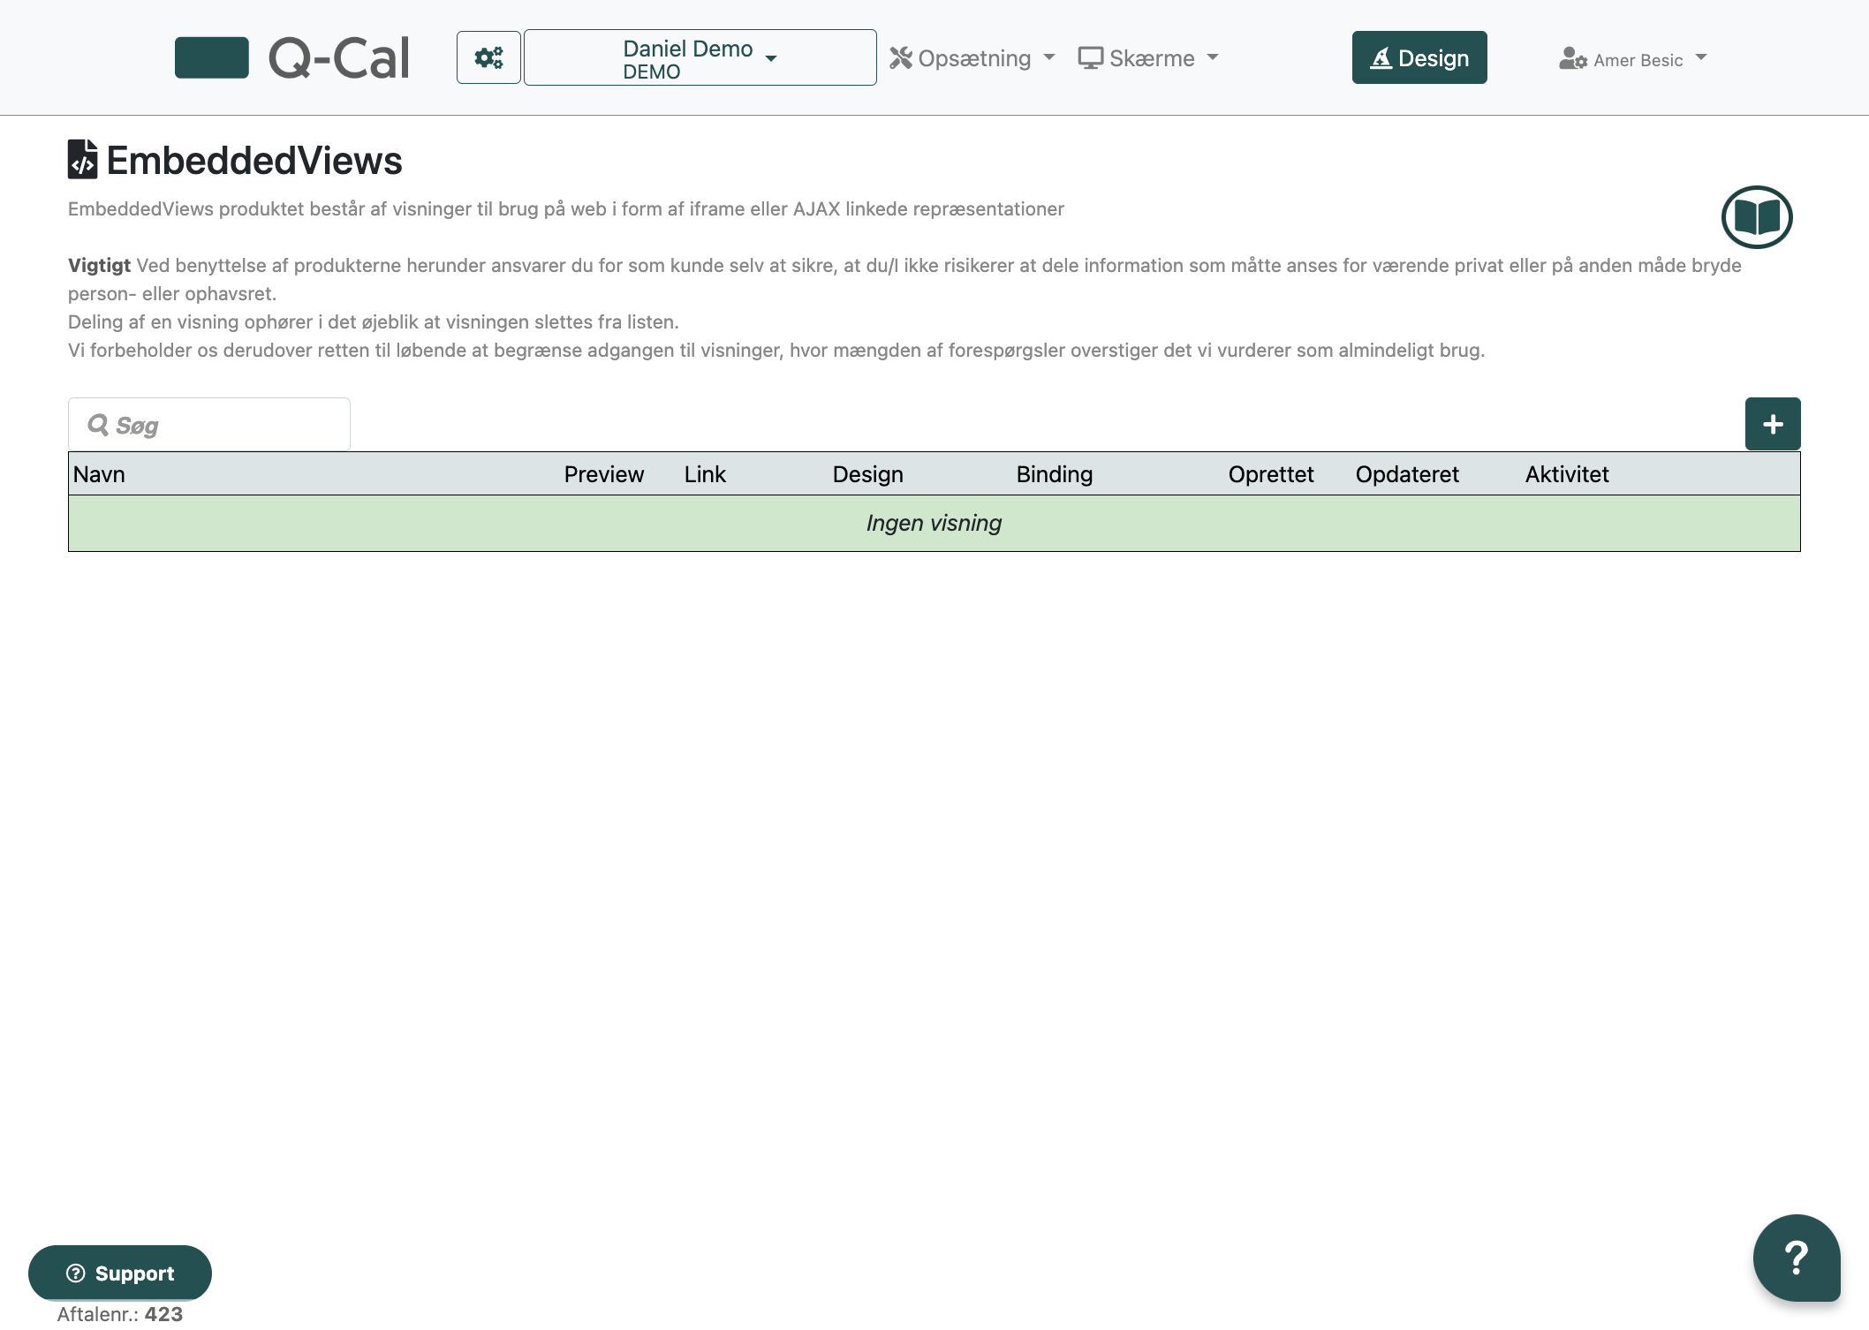
Task: Click the Aftalenr. 423 text
Action: pos(120,1314)
